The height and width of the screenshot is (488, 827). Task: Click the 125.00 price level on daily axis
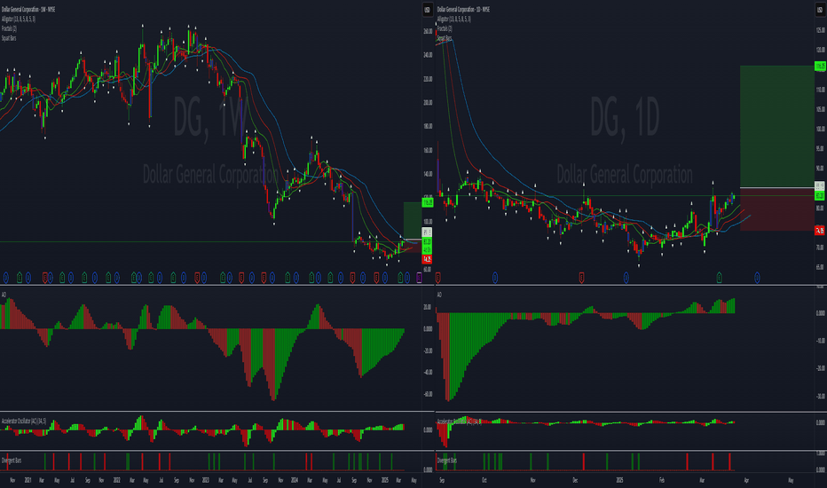[820, 30]
